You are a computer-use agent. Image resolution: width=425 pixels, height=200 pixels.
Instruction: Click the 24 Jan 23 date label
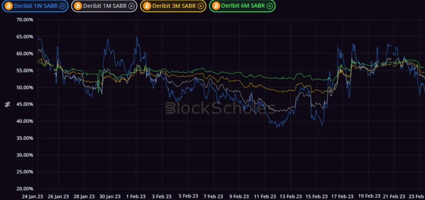[x=32, y=197]
